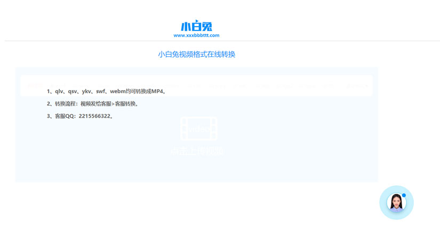Open the customer service chat avatar

click(x=396, y=202)
